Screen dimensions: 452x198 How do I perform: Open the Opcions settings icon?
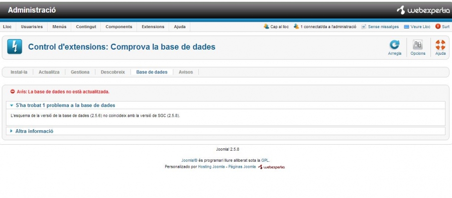[x=418, y=45]
